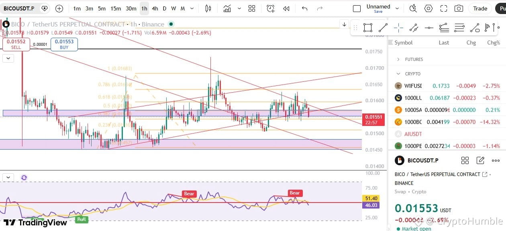The image size is (506, 231).
Task: Select the ray with endpoint tool
Action: [475, 28]
